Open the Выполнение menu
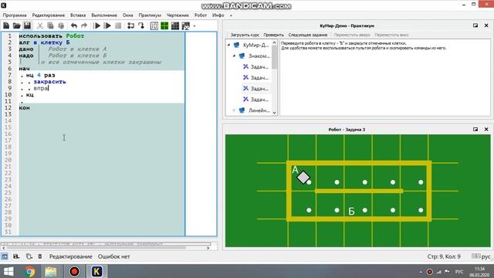 click(104, 15)
